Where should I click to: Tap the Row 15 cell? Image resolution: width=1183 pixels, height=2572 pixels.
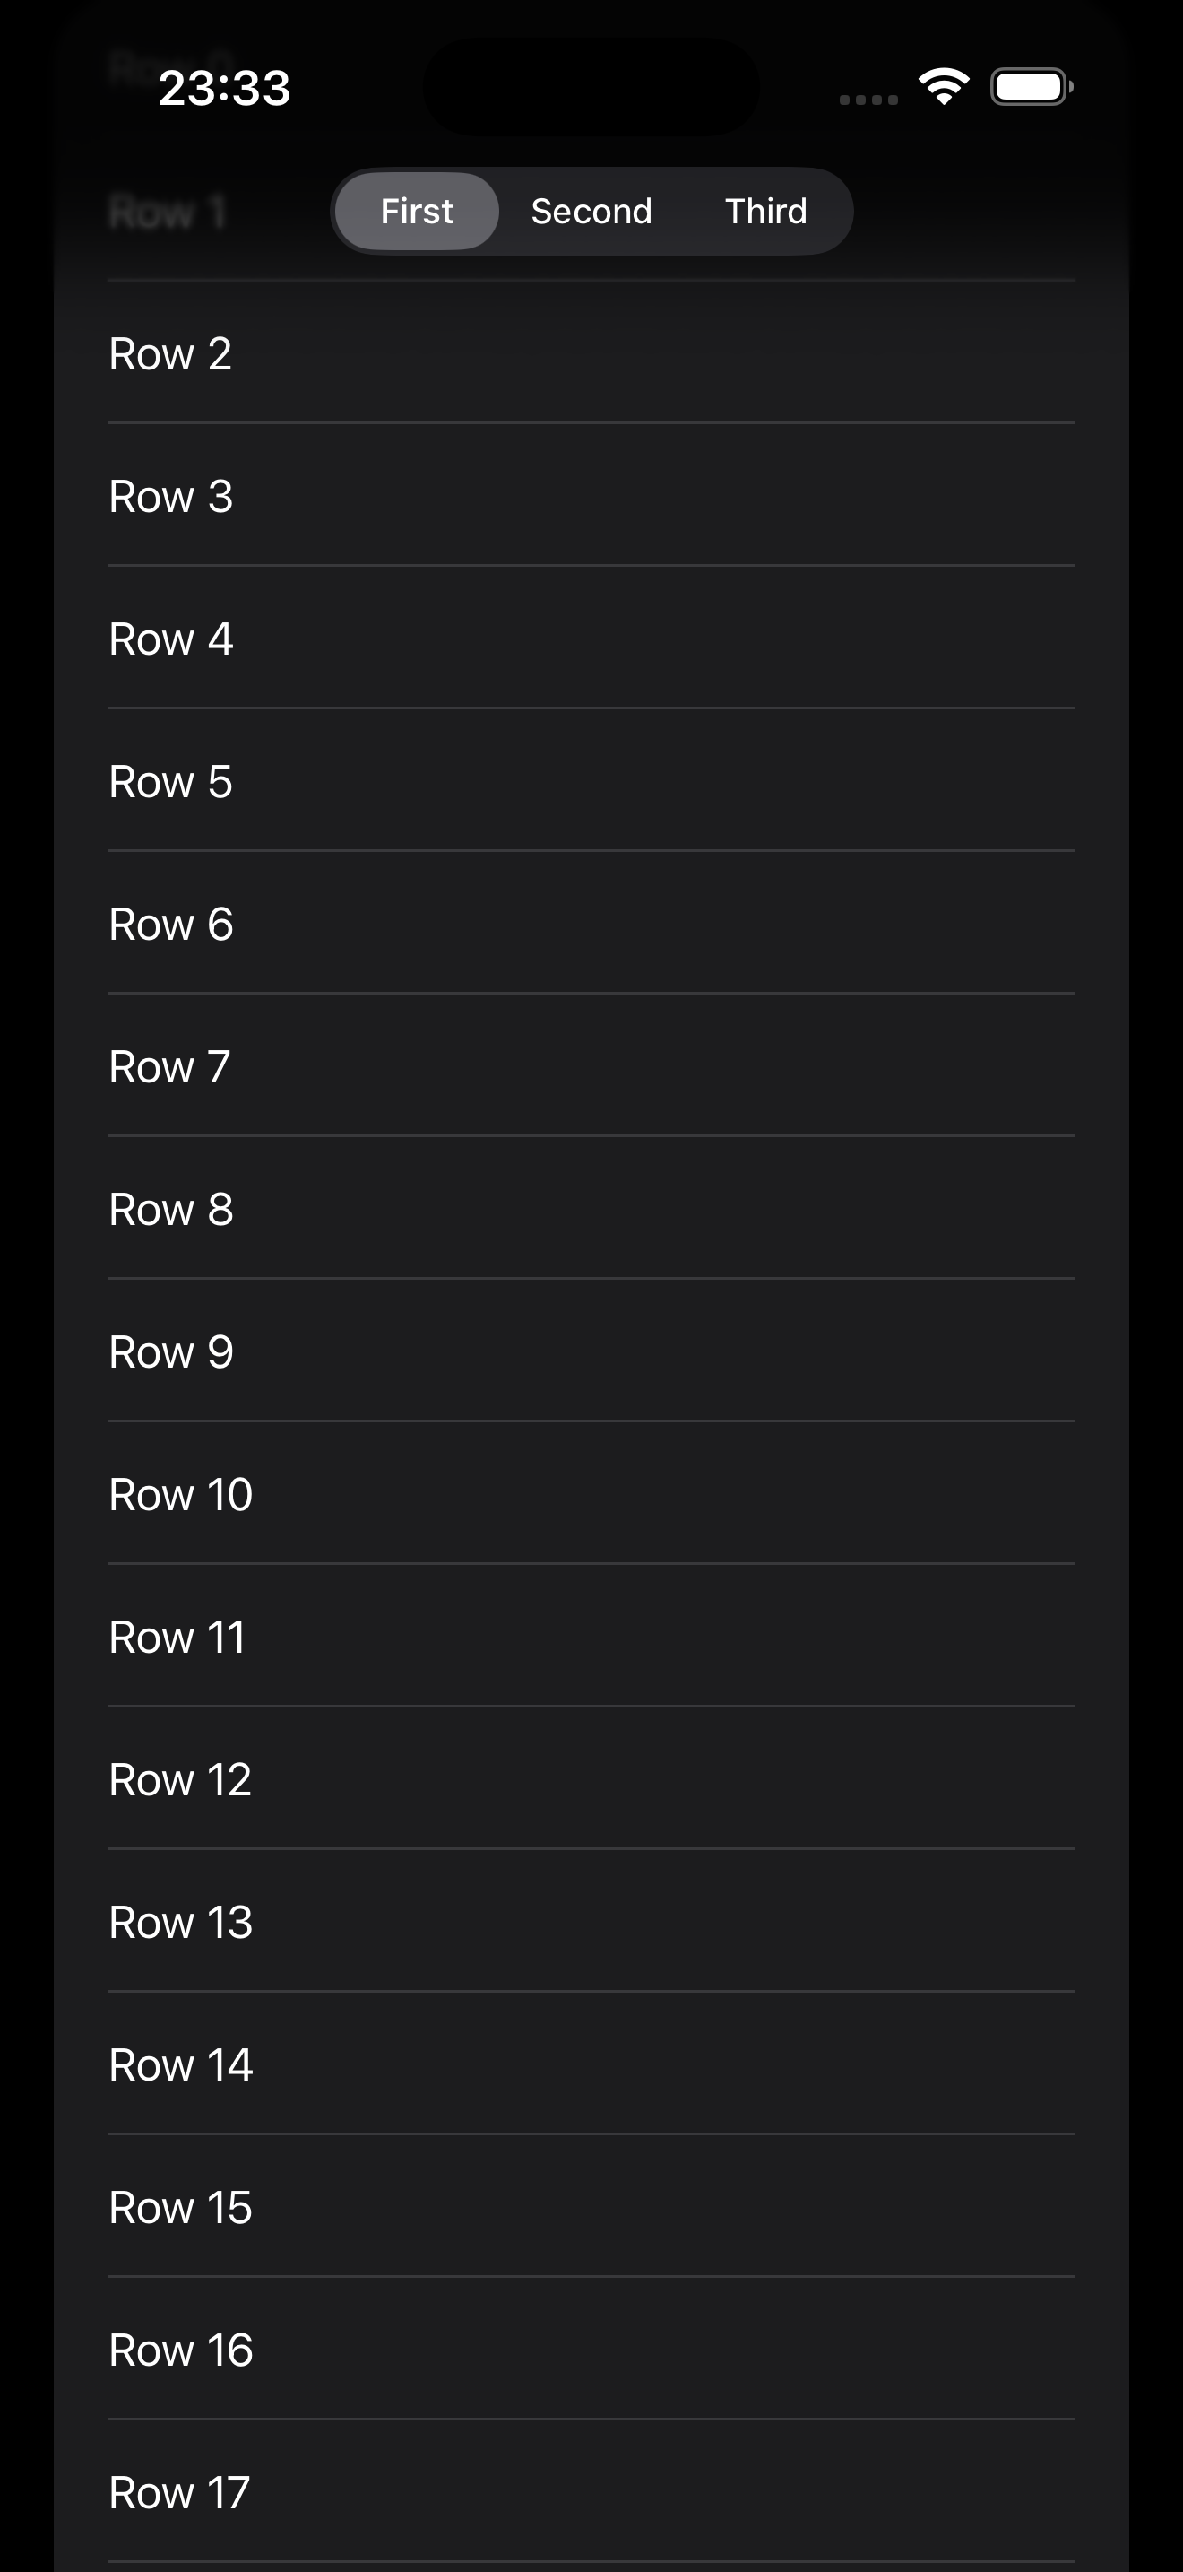591,2208
